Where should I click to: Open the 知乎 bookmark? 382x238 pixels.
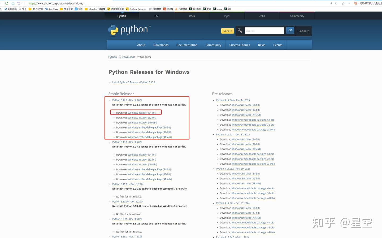tap(79, 9)
